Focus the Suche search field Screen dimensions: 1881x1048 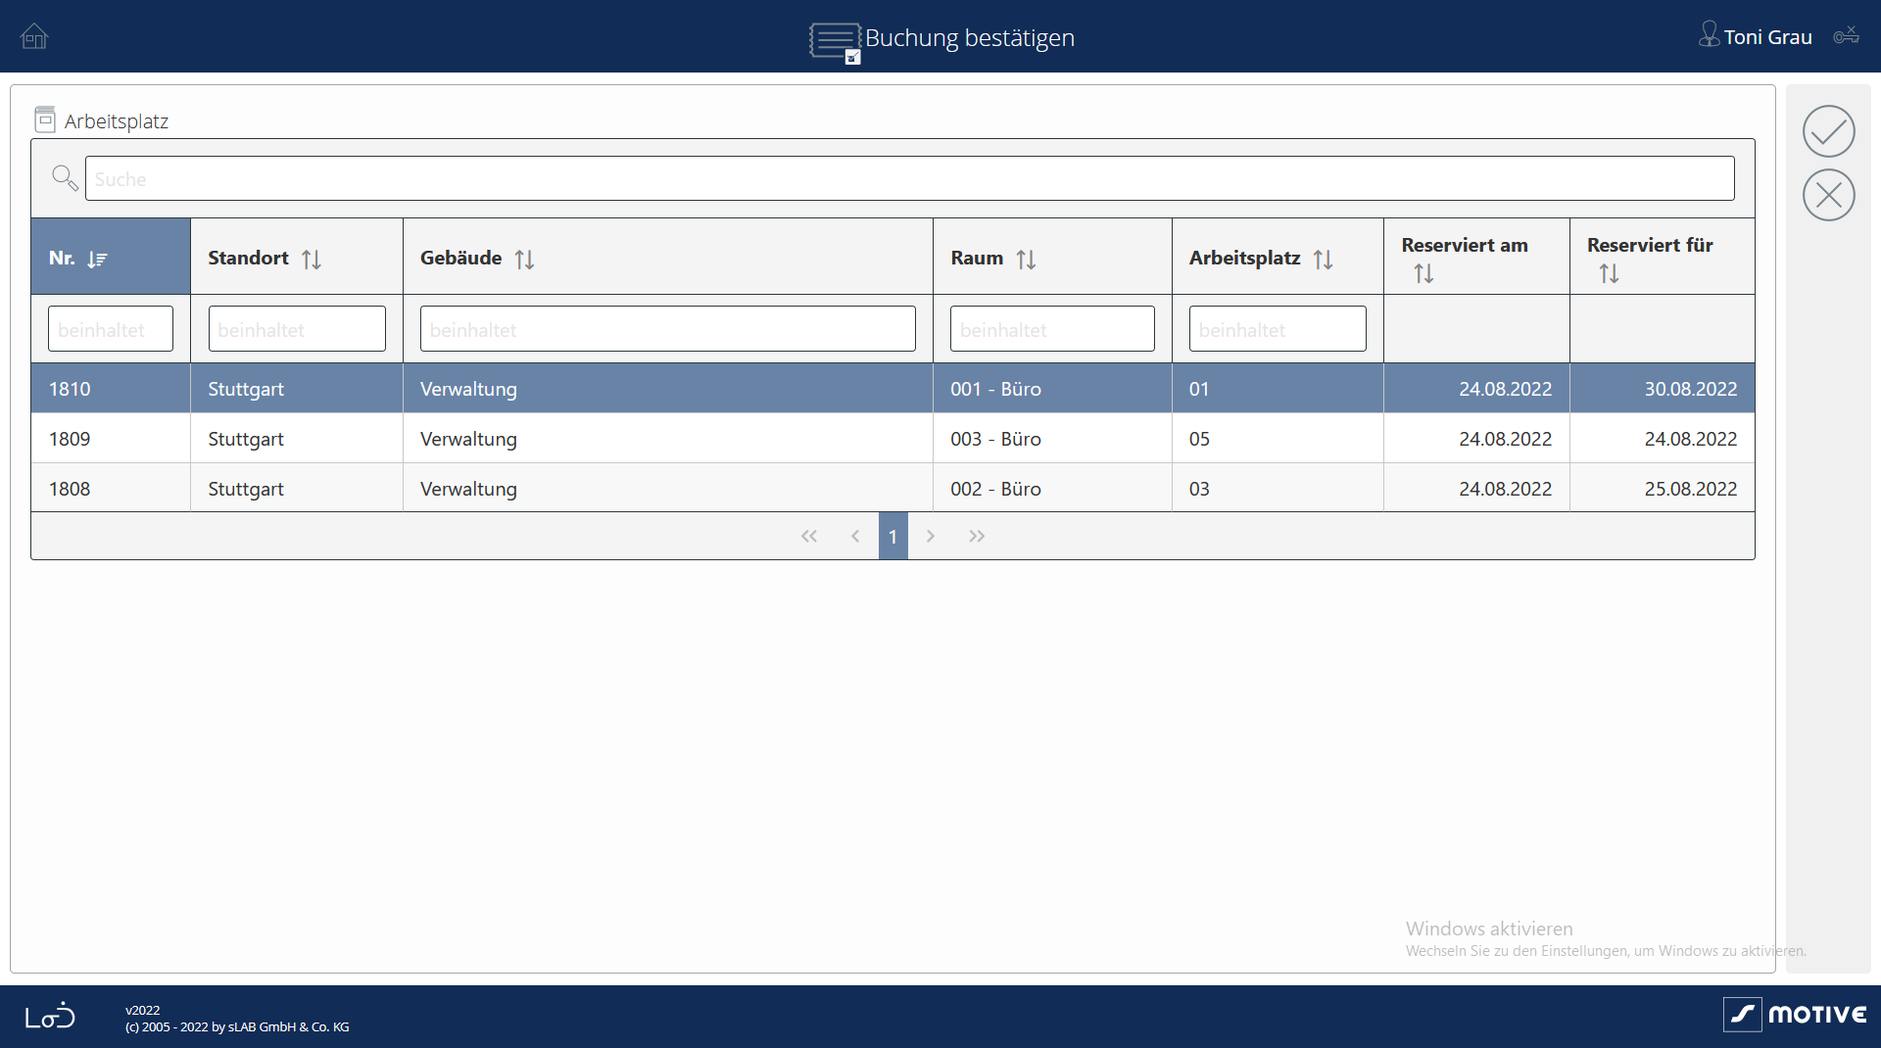click(909, 178)
